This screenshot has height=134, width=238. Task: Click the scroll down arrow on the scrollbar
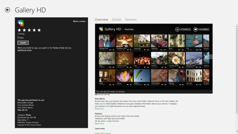[x=237, y=131]
